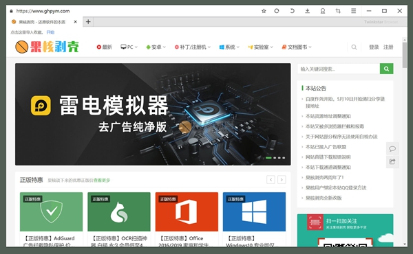Click the 登录 login link
The image size is (413, 254).
pos(374,47)
